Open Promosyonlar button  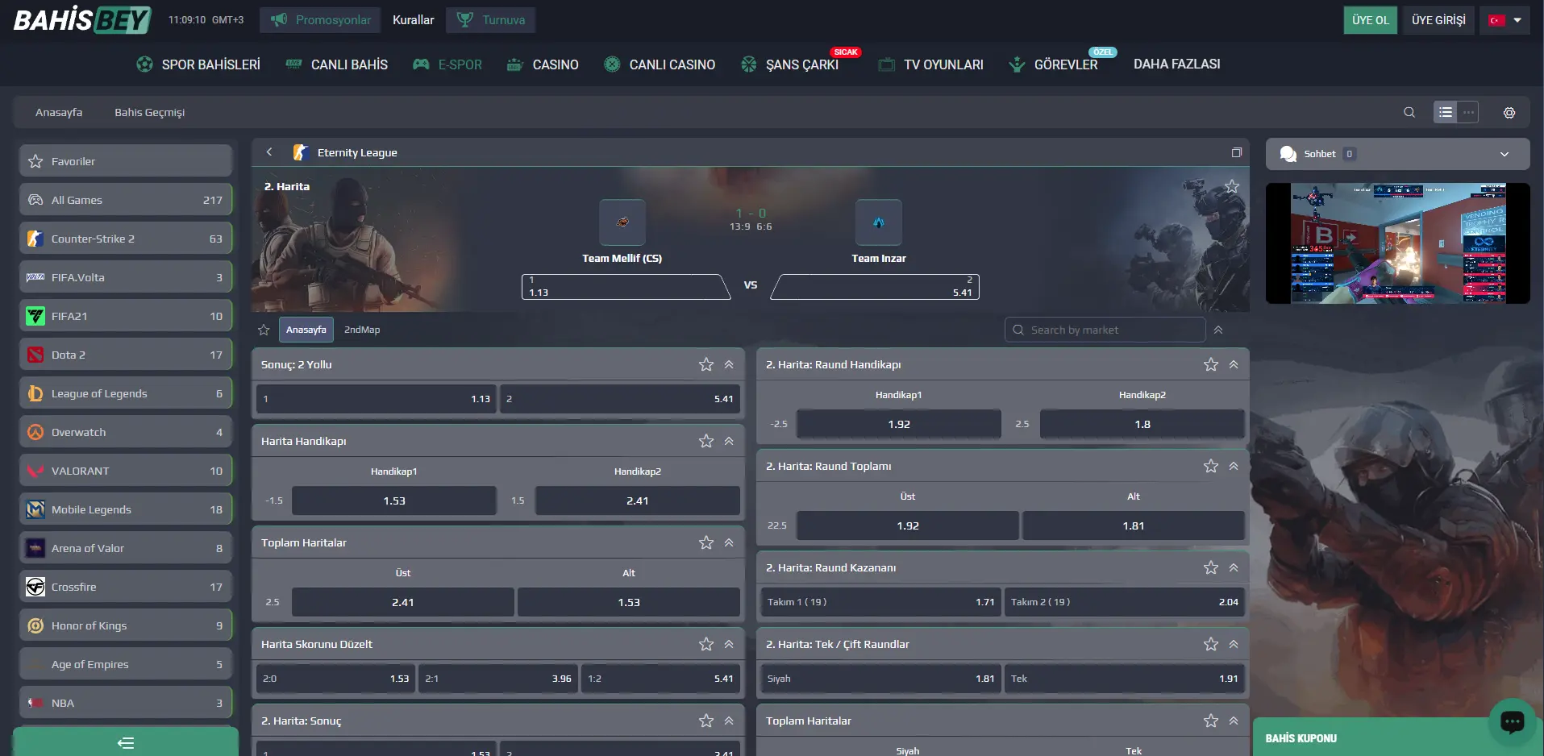[320, 20]
